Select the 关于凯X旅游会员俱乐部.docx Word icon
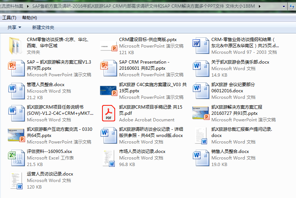 coord(201,68)
